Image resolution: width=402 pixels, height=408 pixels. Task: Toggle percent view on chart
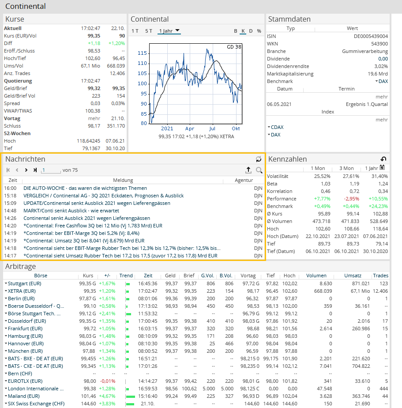(x=259, y=31)
